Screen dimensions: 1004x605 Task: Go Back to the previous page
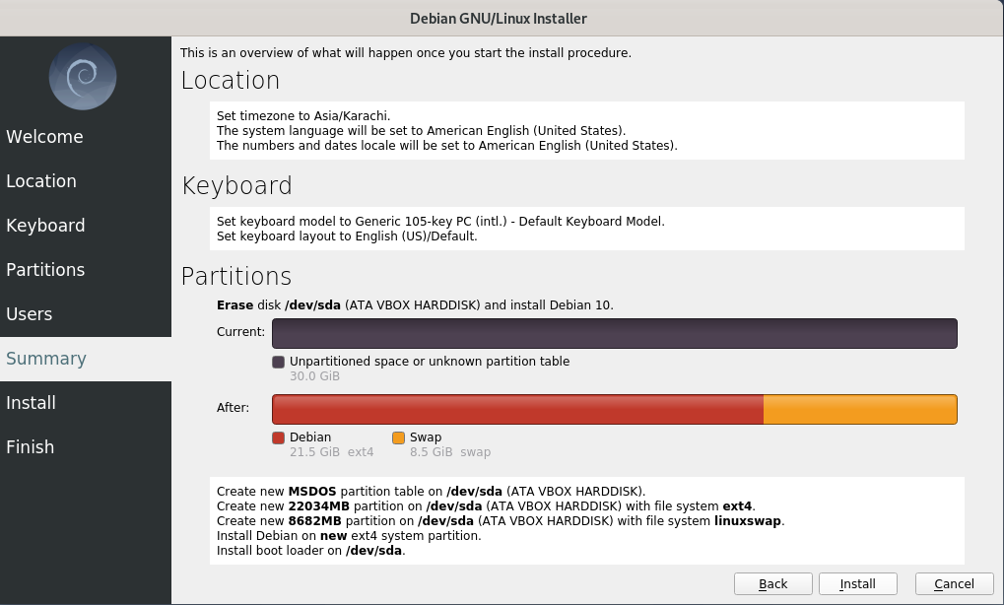pos(772,584)
